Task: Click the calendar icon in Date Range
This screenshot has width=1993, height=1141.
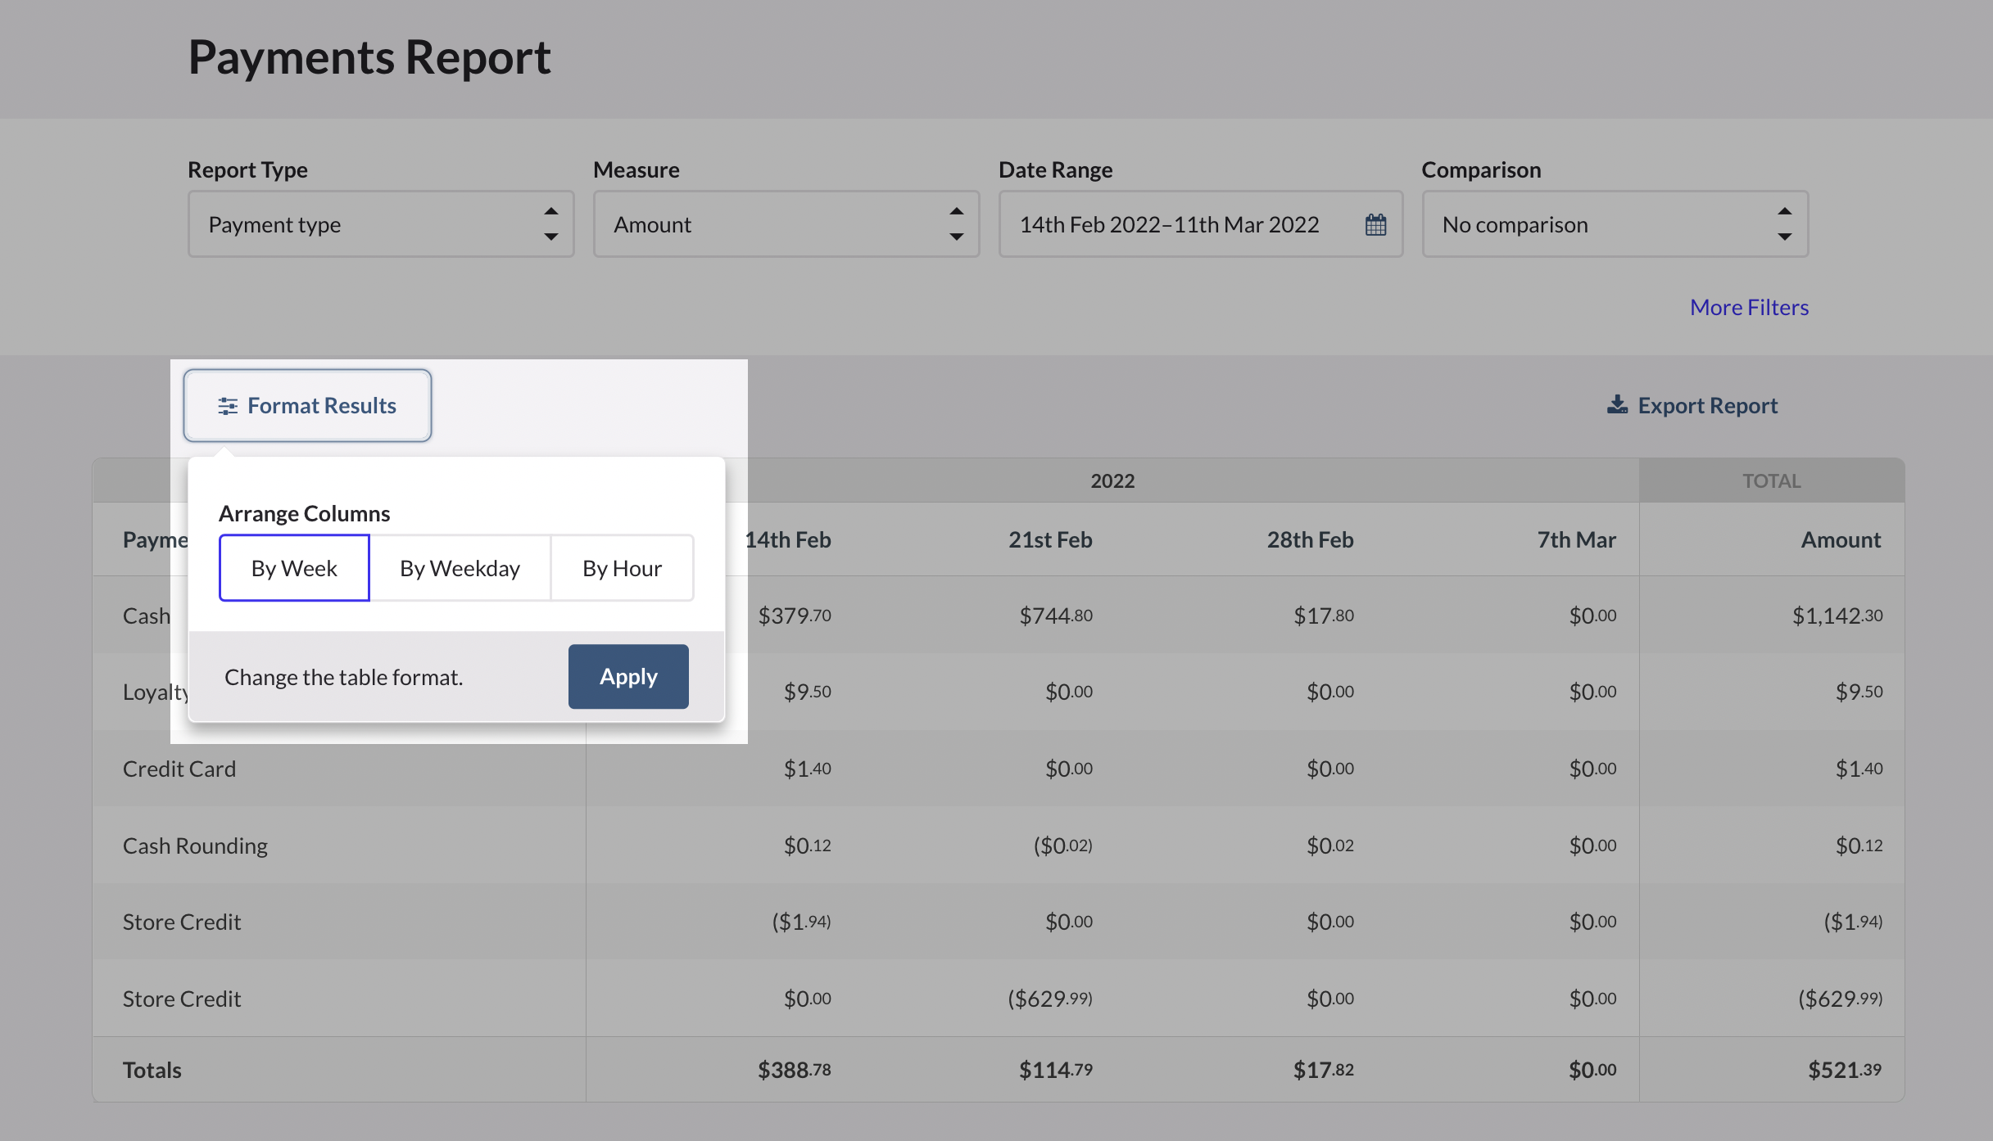Action: click(x=1375, y=224)
